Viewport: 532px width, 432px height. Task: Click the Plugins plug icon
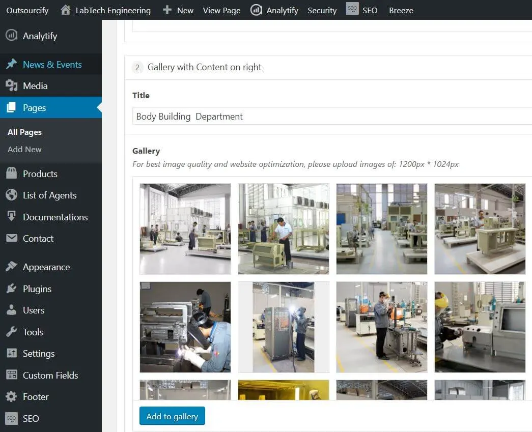pos(11,289)
